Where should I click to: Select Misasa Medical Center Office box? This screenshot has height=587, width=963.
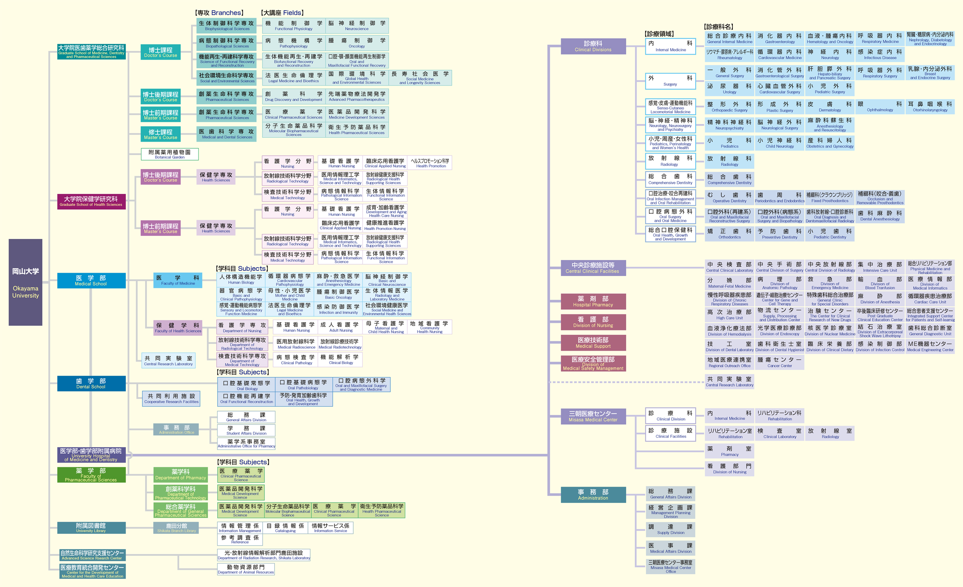click(670, 566)
